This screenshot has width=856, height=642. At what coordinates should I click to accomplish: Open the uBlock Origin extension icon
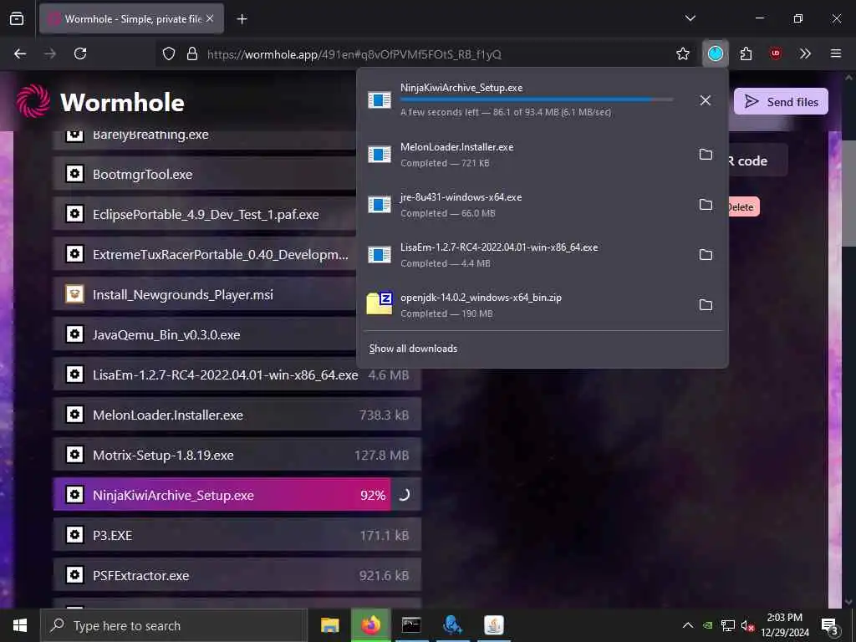pyautogui.click(x=775, y=53)
